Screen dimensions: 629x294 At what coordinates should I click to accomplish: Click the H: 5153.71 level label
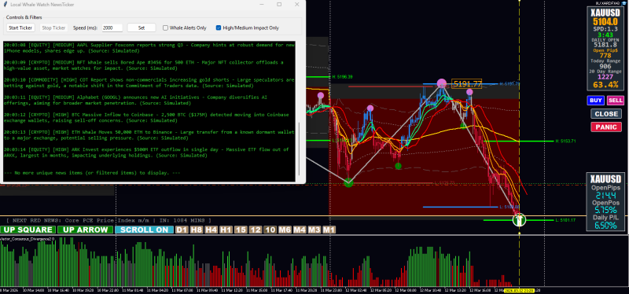click(565, 141)
